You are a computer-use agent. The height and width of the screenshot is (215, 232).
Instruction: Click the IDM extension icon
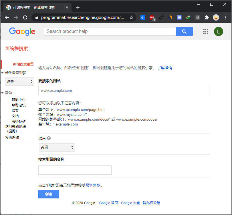(x=188, y=17)
